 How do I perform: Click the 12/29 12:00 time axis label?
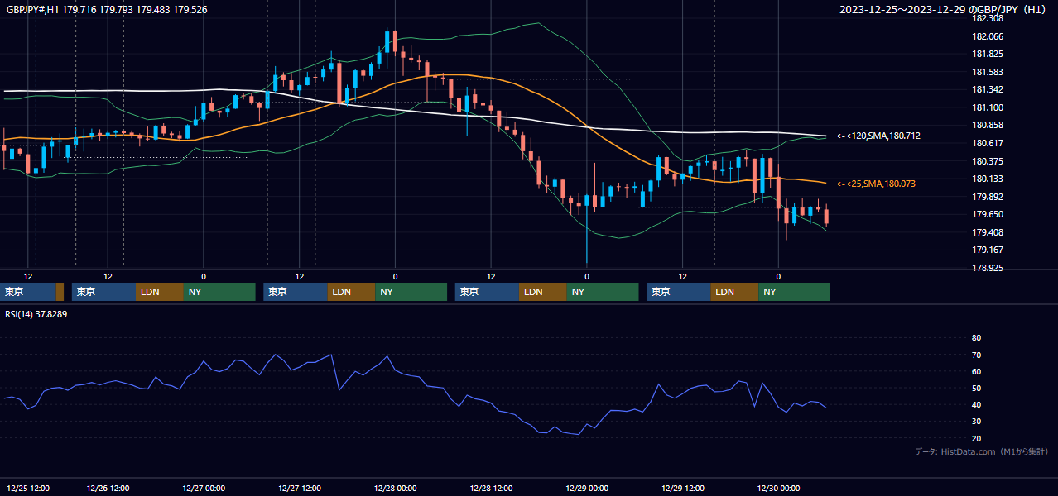tap(683, 489)
